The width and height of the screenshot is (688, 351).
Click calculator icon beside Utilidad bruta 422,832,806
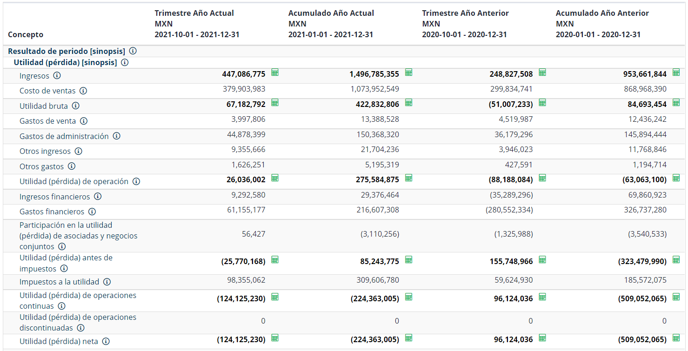tap(408, 103)
